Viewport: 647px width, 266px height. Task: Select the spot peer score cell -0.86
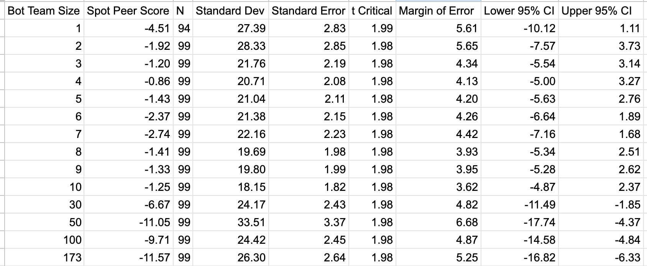click(x=129, y=81)
